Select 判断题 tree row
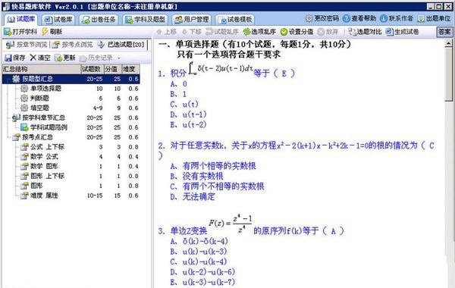The image size is (455, 288). (71, 99)
